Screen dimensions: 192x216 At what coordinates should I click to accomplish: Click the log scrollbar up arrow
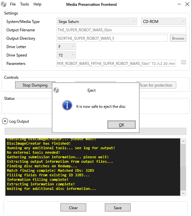(183, 141)
